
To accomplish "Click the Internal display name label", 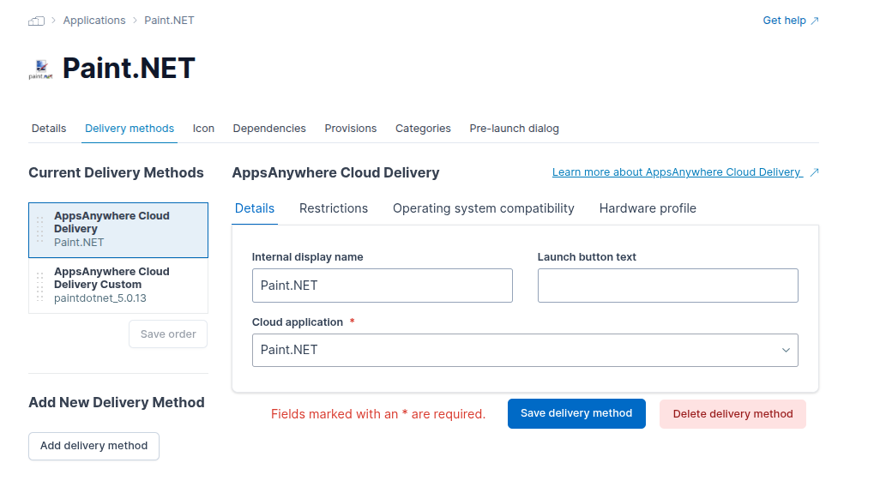I will coord(308,257).
